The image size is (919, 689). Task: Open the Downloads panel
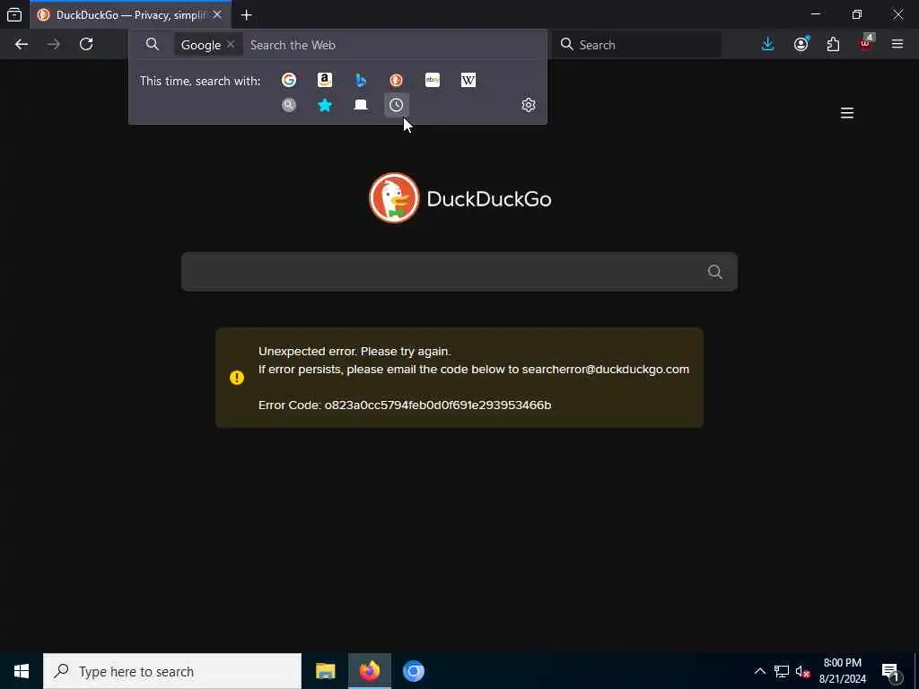pos(768,45)
